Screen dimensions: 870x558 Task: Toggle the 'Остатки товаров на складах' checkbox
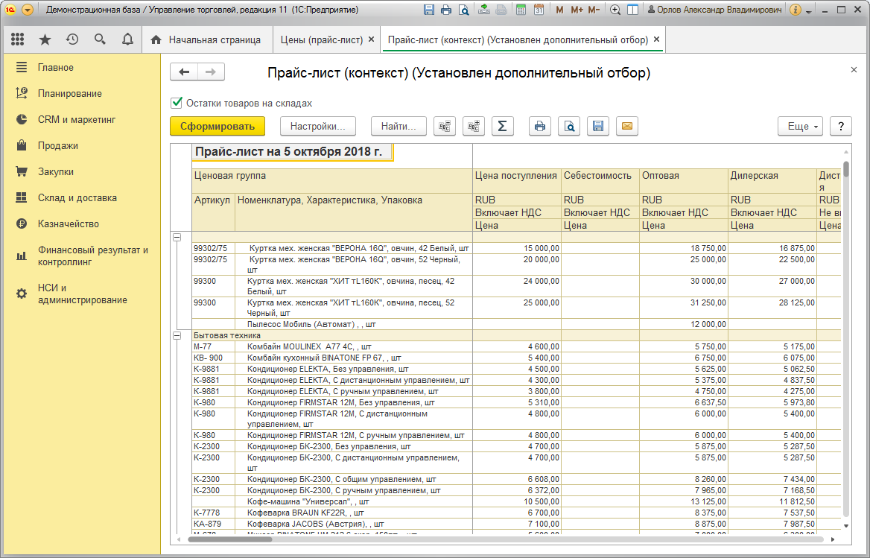[177, 103]
